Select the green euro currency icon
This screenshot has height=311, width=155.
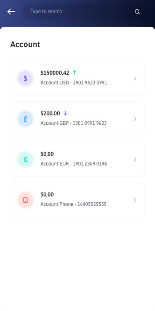pos(25,159)
